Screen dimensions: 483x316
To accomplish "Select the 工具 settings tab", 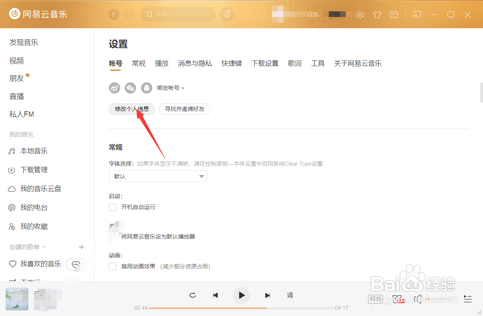I will click(318, 63).
